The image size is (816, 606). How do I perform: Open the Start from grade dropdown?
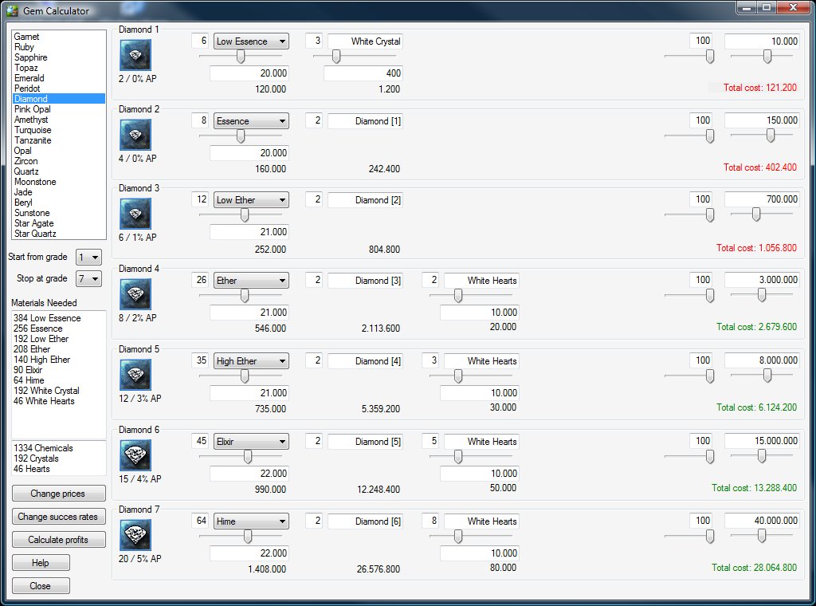coord(88,258)
